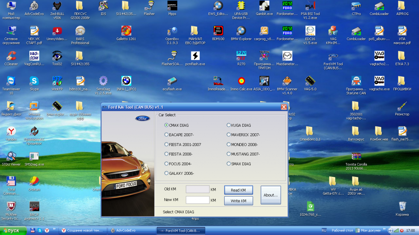The image size is (419, 235).
Task: Open Мои документы toolbar on taskbar
Action: pos(368,230)
